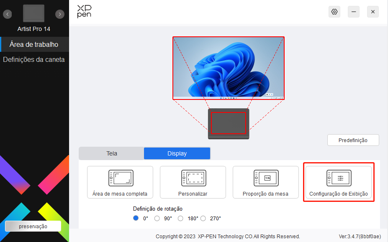Switch to the Tela tab

112,153
